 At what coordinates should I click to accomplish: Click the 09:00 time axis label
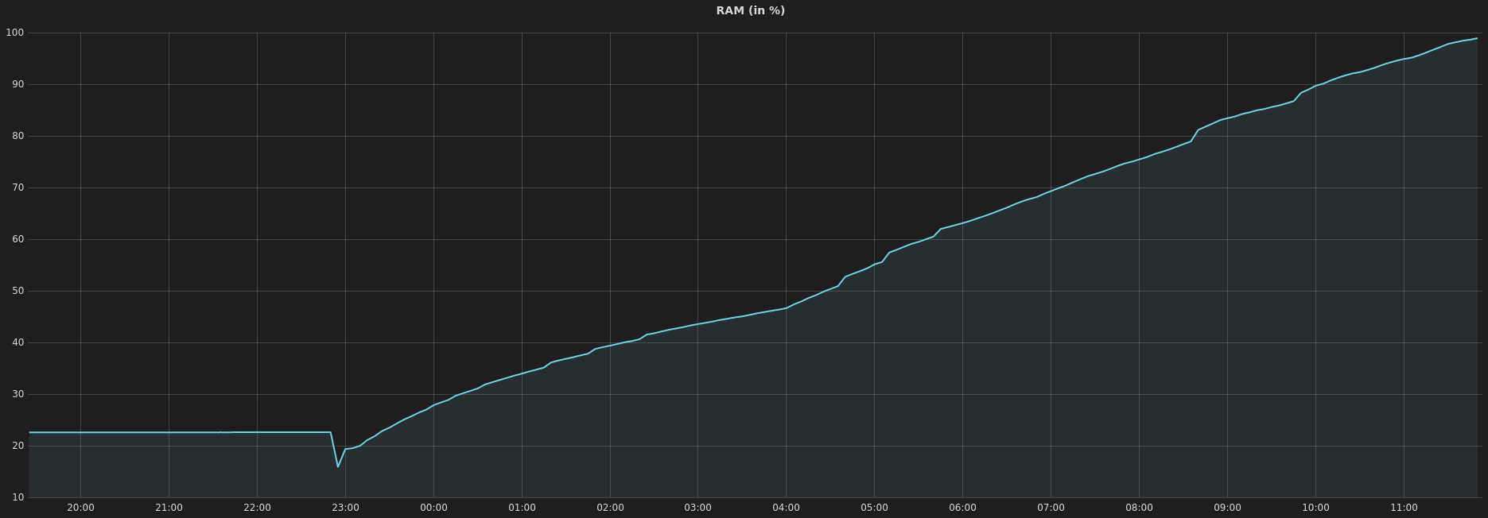(x=1227, y=508)
